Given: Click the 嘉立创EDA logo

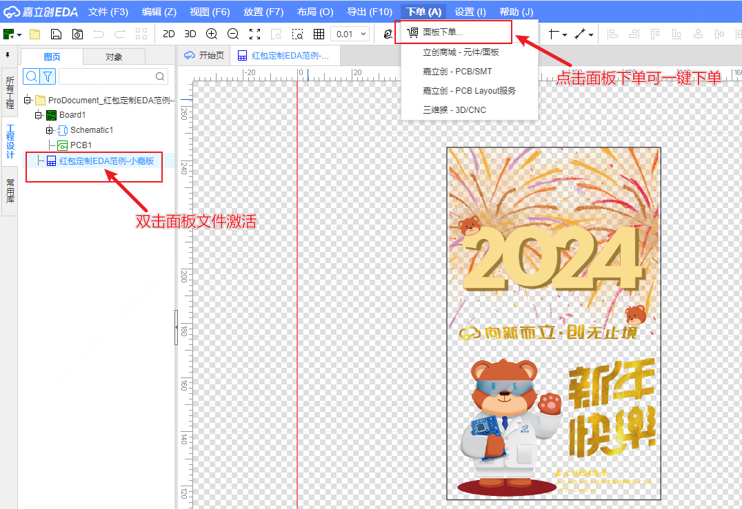Looking at the screenshot, I should (41, 12).
